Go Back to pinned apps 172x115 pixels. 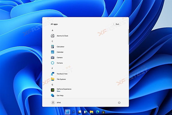pyautogui.click(x=116, y=24)
